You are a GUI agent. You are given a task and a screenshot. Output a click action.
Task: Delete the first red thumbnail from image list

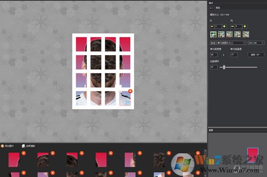pyautogui.click(x=24, y=153)
